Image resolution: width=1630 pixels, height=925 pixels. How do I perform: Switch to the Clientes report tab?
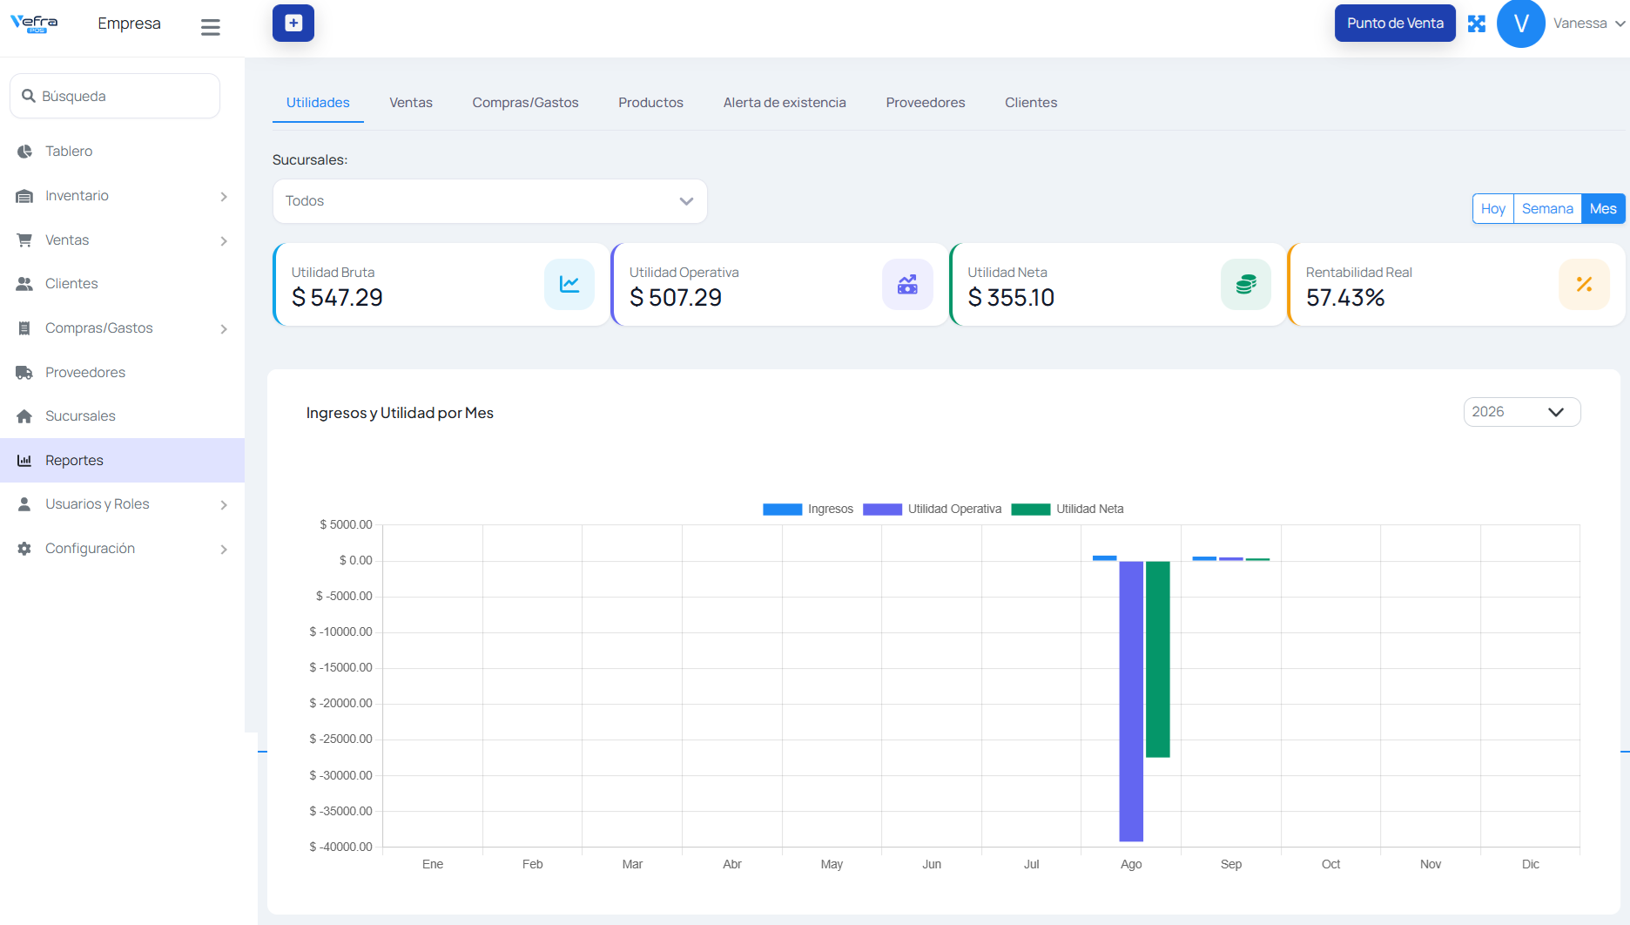[1031, 103]
